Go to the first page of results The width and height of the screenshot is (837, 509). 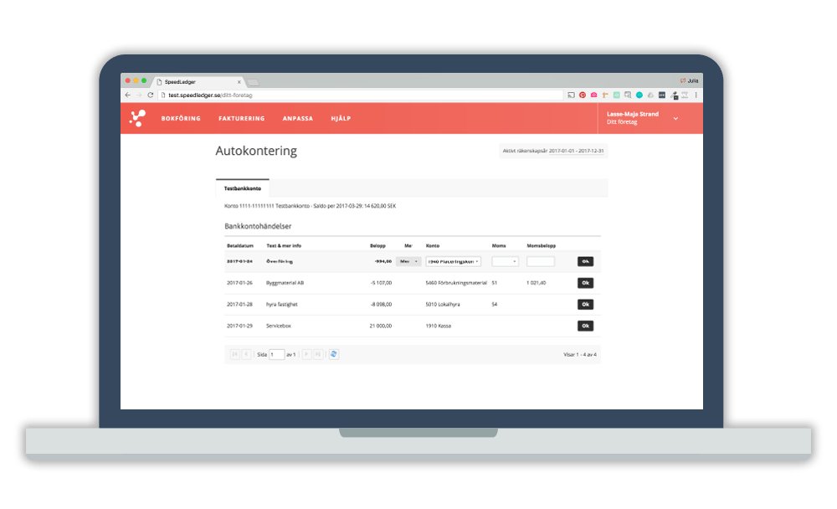(234, 354)
